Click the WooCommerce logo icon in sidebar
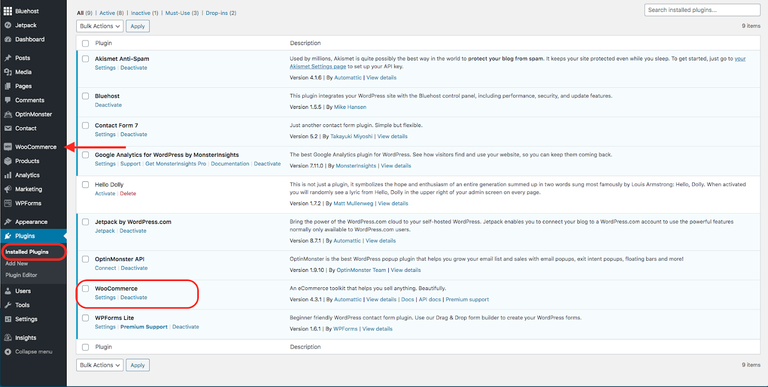The height and width of the screenshot is (387, 768). pos(8,147)
